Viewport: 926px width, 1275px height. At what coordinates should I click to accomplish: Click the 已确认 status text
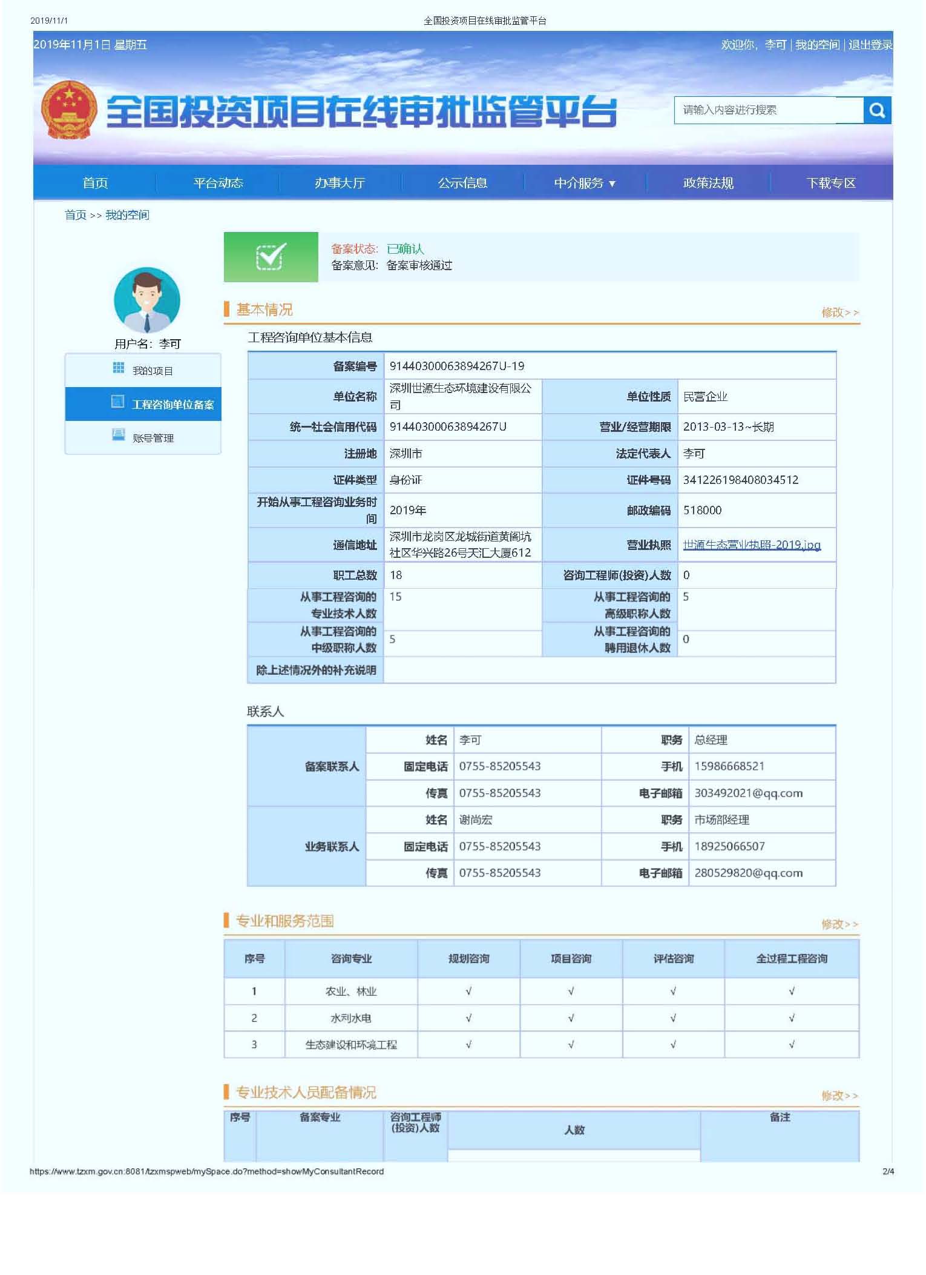click(406, 249)
